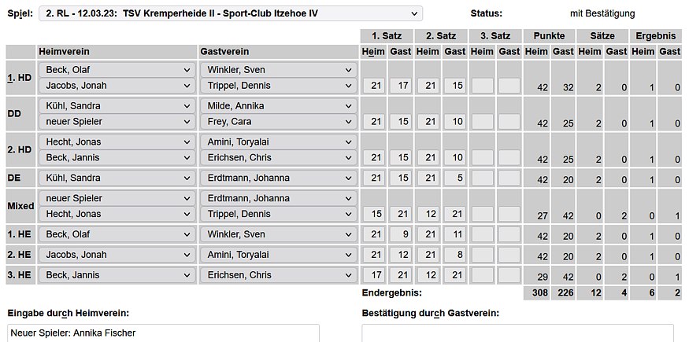Viewport: 689px width, 342px height.
Task: Open Hecht, Jonas dropdown in 2. HD row
Action: click(117, 142)
